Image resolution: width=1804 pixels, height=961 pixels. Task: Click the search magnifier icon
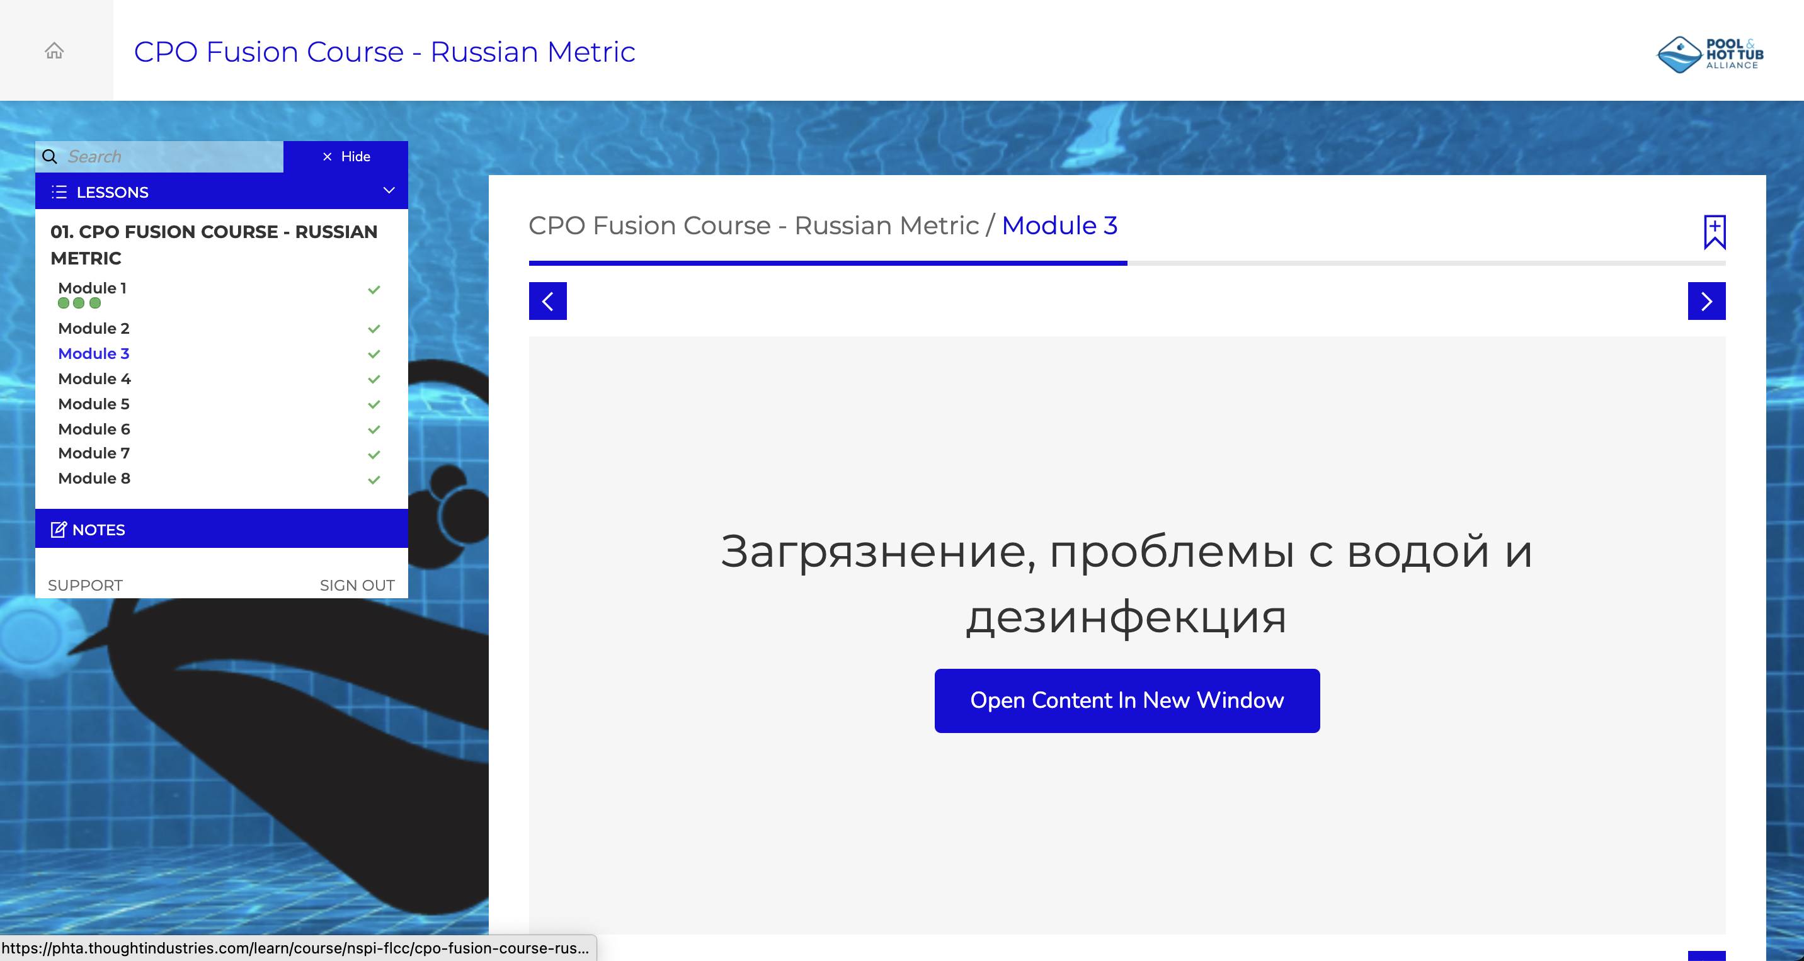(50, 157)
